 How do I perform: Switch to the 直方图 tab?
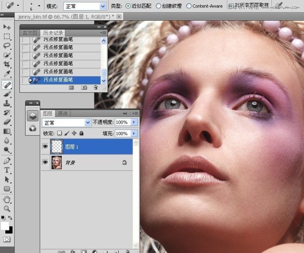click(30, 33)
